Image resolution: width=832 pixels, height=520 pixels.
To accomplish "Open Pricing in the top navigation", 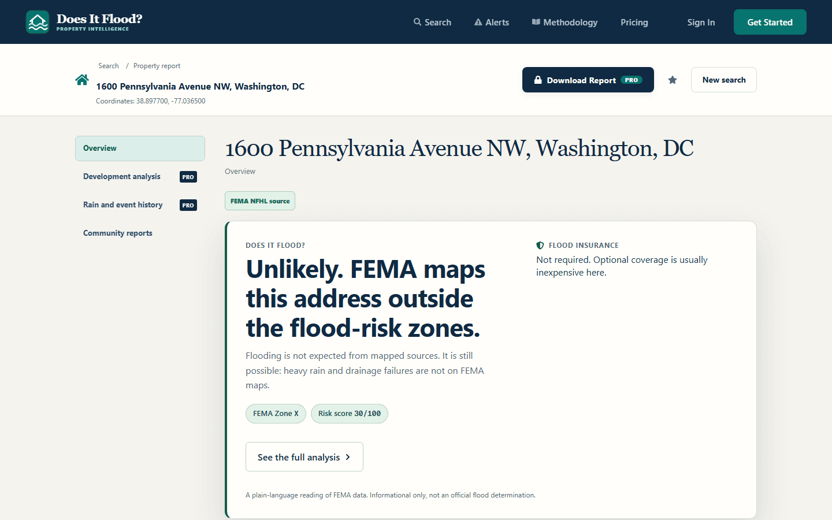I will 634,22.
